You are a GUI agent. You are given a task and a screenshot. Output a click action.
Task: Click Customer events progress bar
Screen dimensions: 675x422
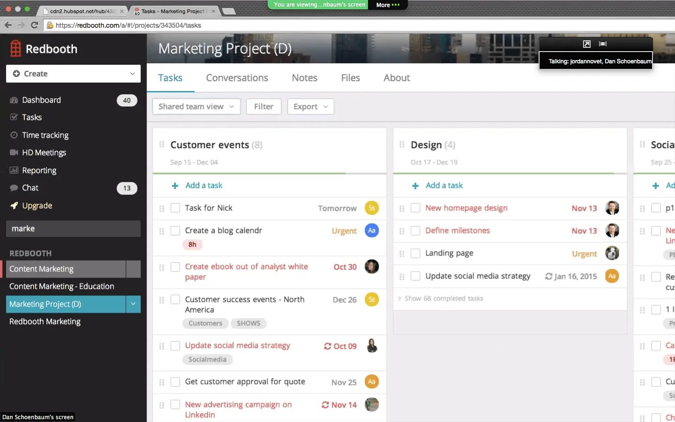pos(270,173)
